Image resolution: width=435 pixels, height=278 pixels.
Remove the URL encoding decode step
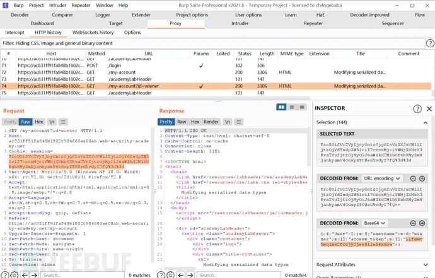point(413,178)
